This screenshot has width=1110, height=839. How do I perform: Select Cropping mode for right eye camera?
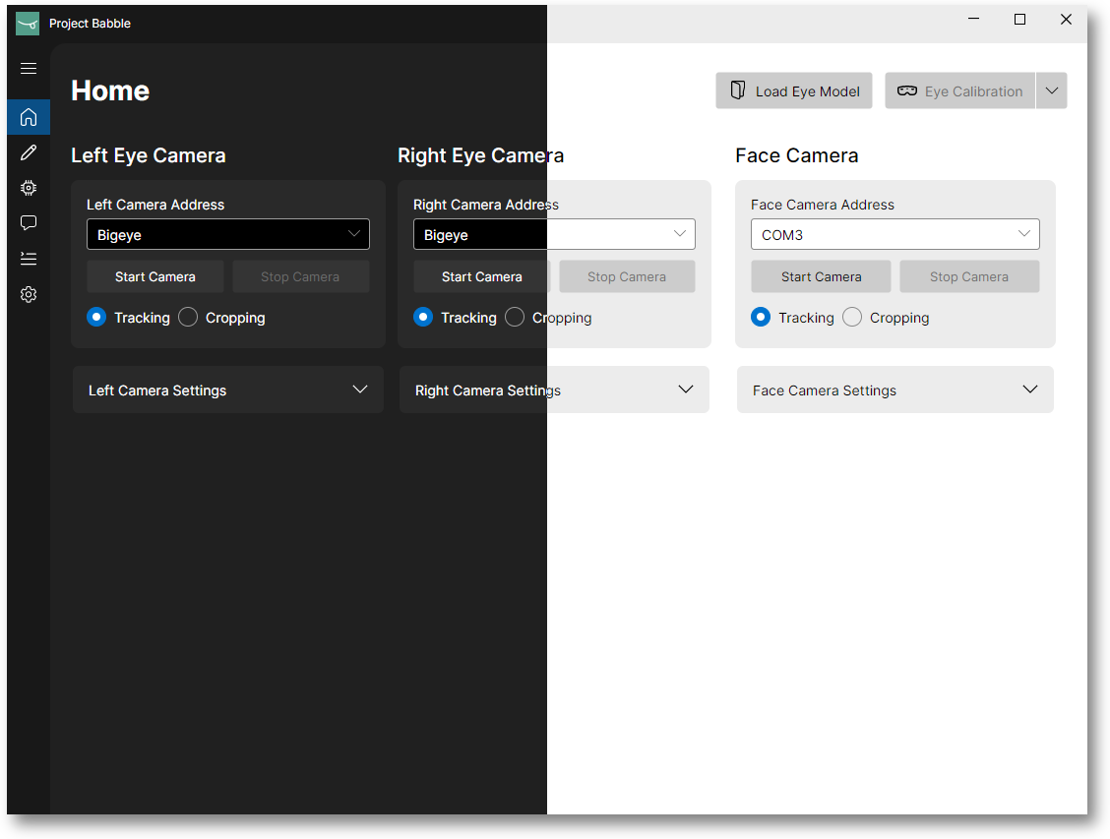tap(548, 317)
